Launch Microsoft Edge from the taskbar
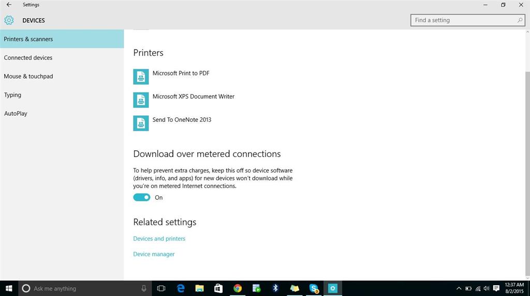The image size is (530, 296). (181, 288)
